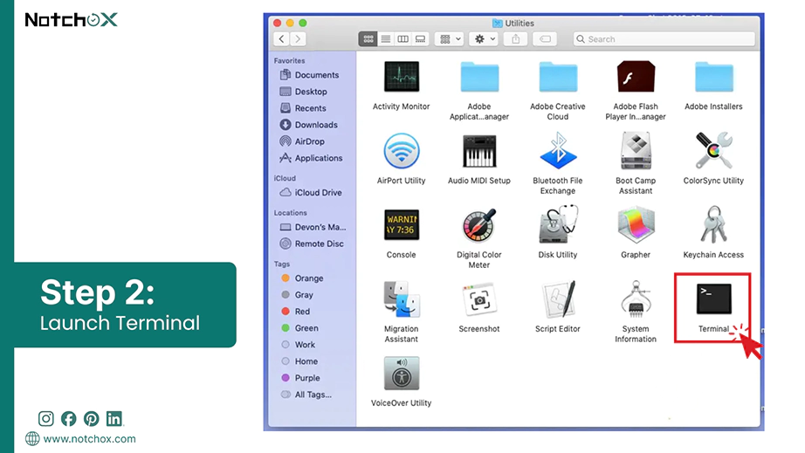Viewport: 805px width, 453px height.
Task: Go forward in Finder history
Action: (298, 39)
